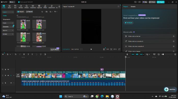Open the Effects panel icon

[26, 6]
